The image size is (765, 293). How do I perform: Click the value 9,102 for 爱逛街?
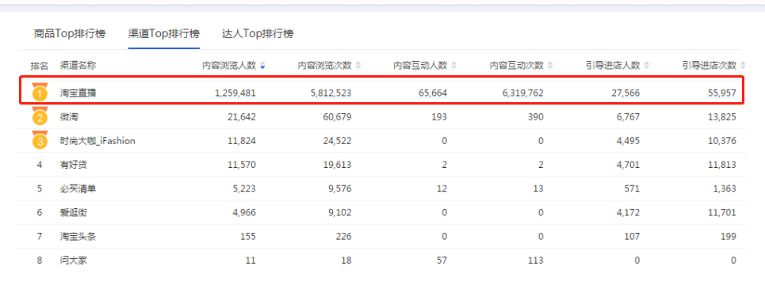(x=340, y=212)
